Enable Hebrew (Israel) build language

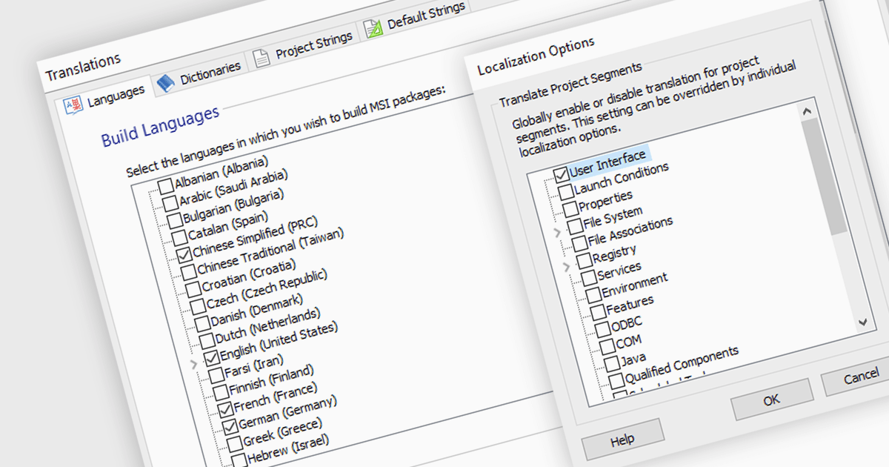point(239,460)
